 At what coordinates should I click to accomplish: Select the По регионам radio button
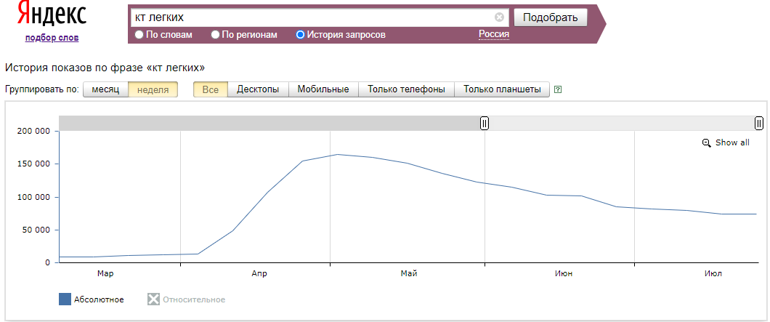click(215, 35)
